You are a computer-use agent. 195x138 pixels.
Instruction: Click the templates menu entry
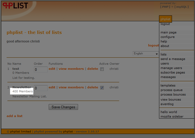point(168,85)
